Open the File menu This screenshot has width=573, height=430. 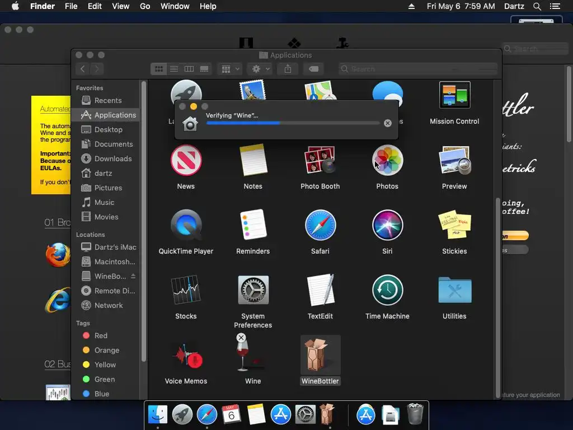(71, 6)
